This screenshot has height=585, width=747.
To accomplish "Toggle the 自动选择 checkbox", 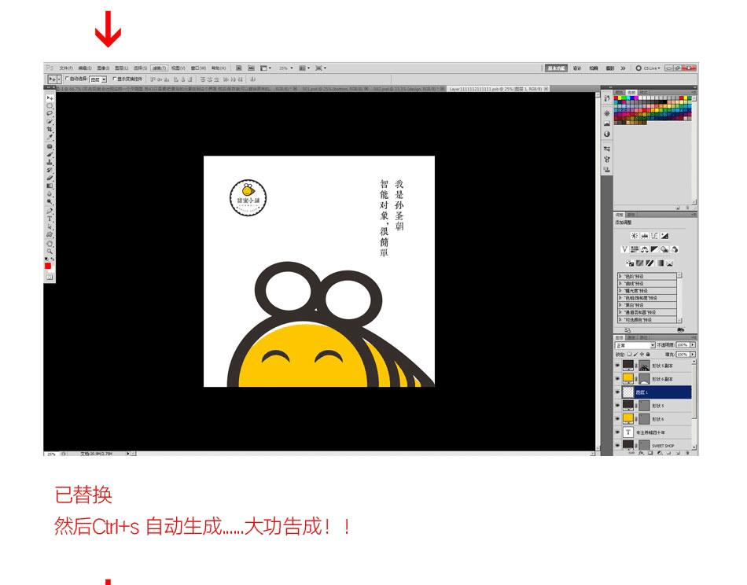I will (x=67, y=79).
